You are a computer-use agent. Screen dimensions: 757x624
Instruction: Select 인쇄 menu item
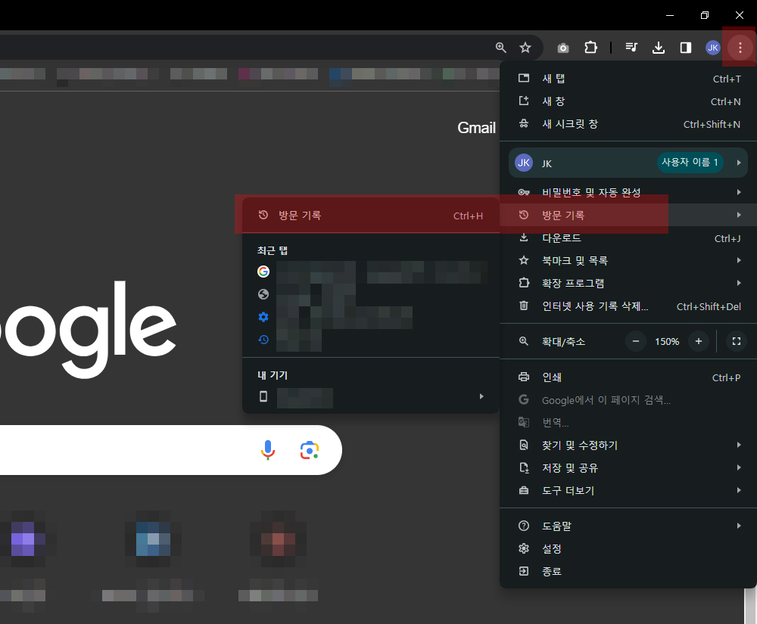tap(628, 377)
